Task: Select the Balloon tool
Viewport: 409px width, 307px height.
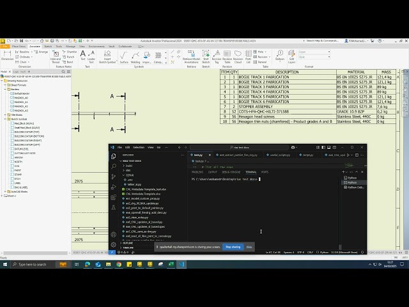Action: point(280,55)
